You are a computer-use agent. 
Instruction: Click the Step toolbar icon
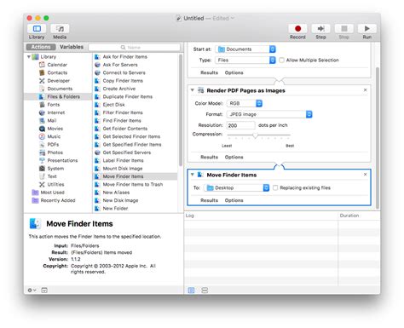pyautogui.click(x=320, y=29)
